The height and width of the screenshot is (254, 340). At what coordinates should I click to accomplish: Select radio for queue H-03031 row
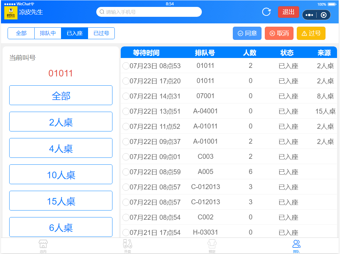pyautogui.click(x=126, y=233)
